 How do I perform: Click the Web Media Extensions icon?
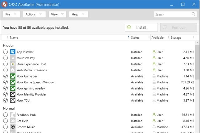(13, 70)
